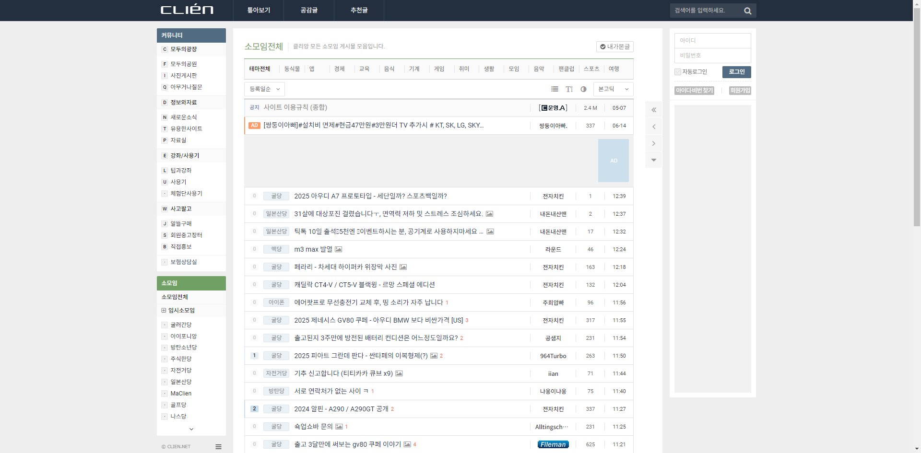Click the right arrow icon on the side panel
Viewport: 921px width, 453px height.
(x=653, y=143)
